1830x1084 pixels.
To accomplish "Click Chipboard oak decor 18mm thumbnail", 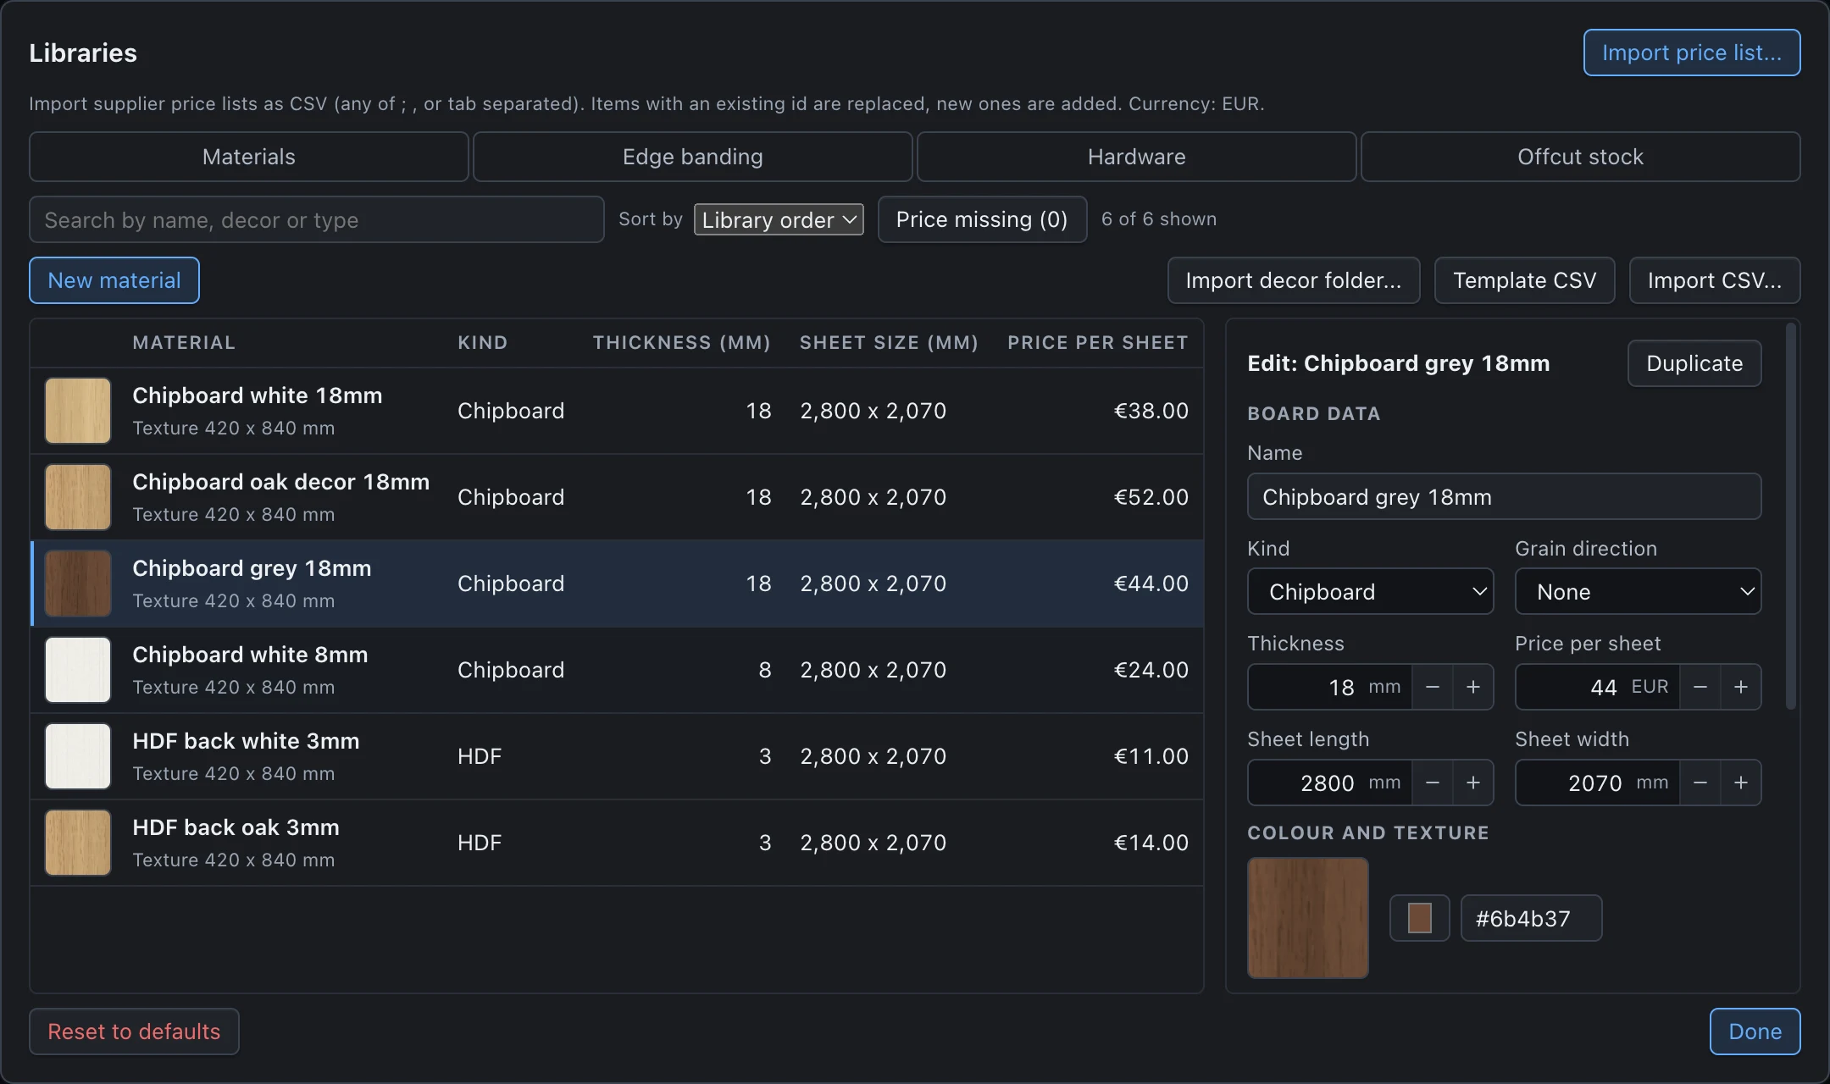I will point(78,497).
